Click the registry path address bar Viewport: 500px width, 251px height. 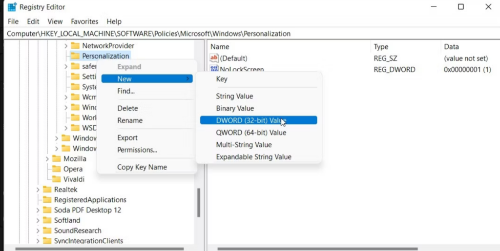[x=244, y=34]
